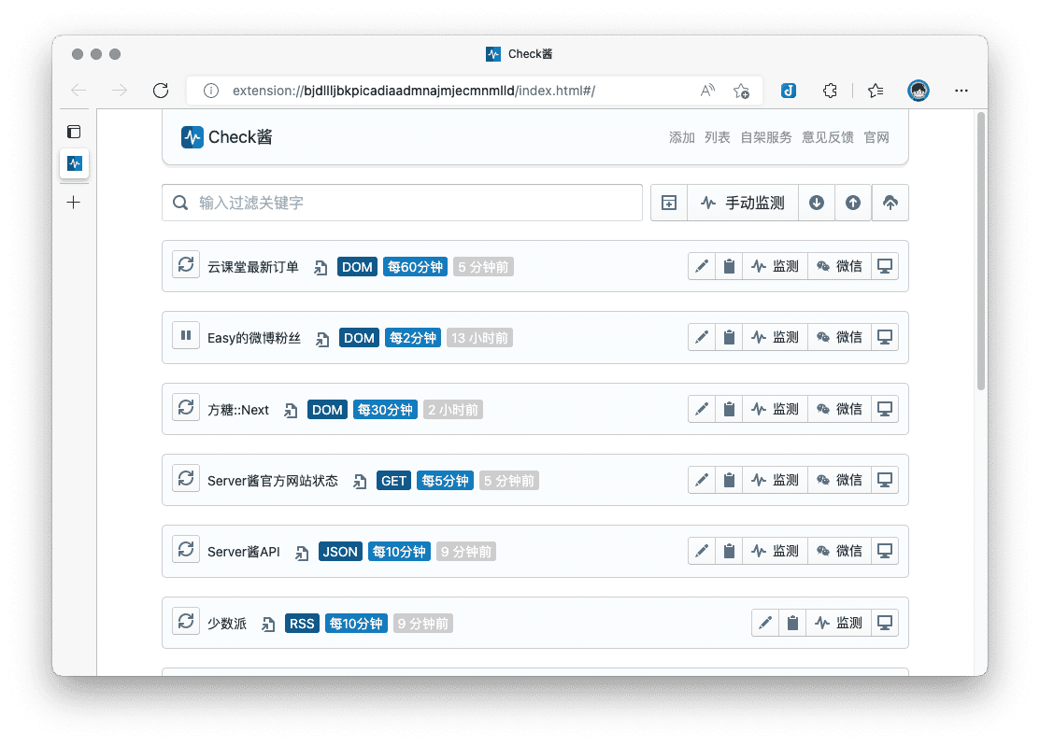Click the page vertical scrollbar

[981, 252]
